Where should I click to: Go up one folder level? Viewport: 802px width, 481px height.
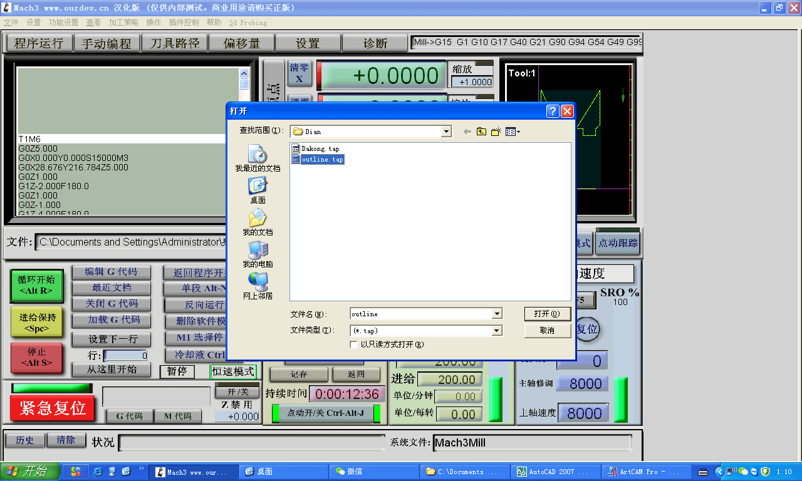click(481, 132)
